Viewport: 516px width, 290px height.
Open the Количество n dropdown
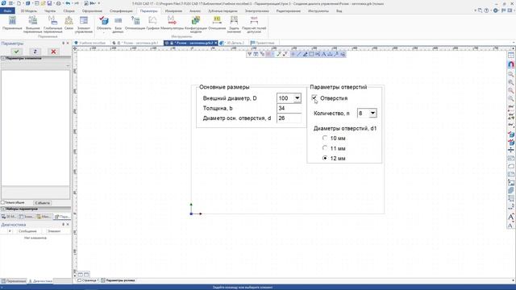point(372,113)
